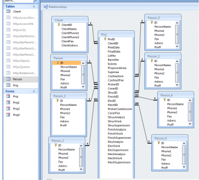The height and width of the screenshot is (180, 199).
Task: Select Phone1 field in Person_2 table
Action: (x=63, y=154)
